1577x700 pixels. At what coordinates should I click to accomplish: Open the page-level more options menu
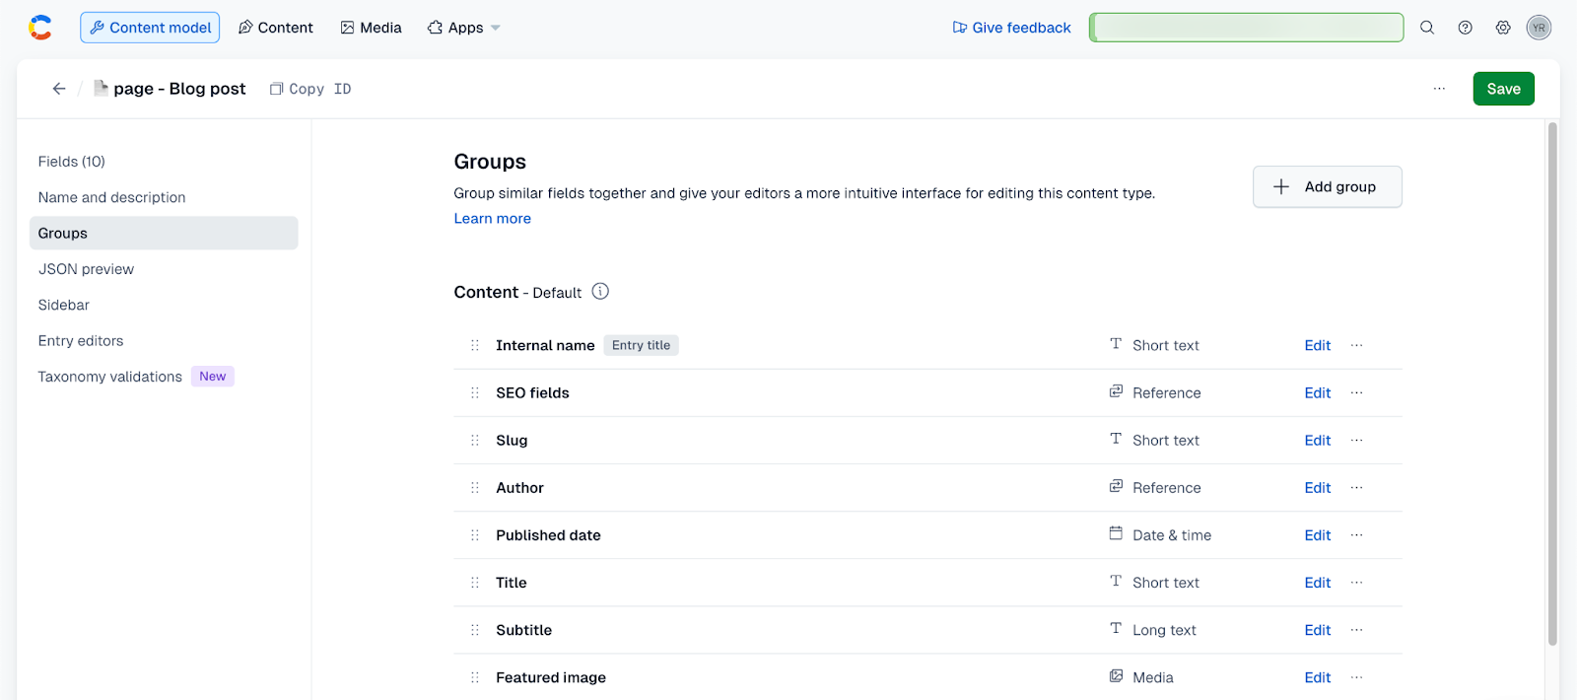(x=1439, y=89)
